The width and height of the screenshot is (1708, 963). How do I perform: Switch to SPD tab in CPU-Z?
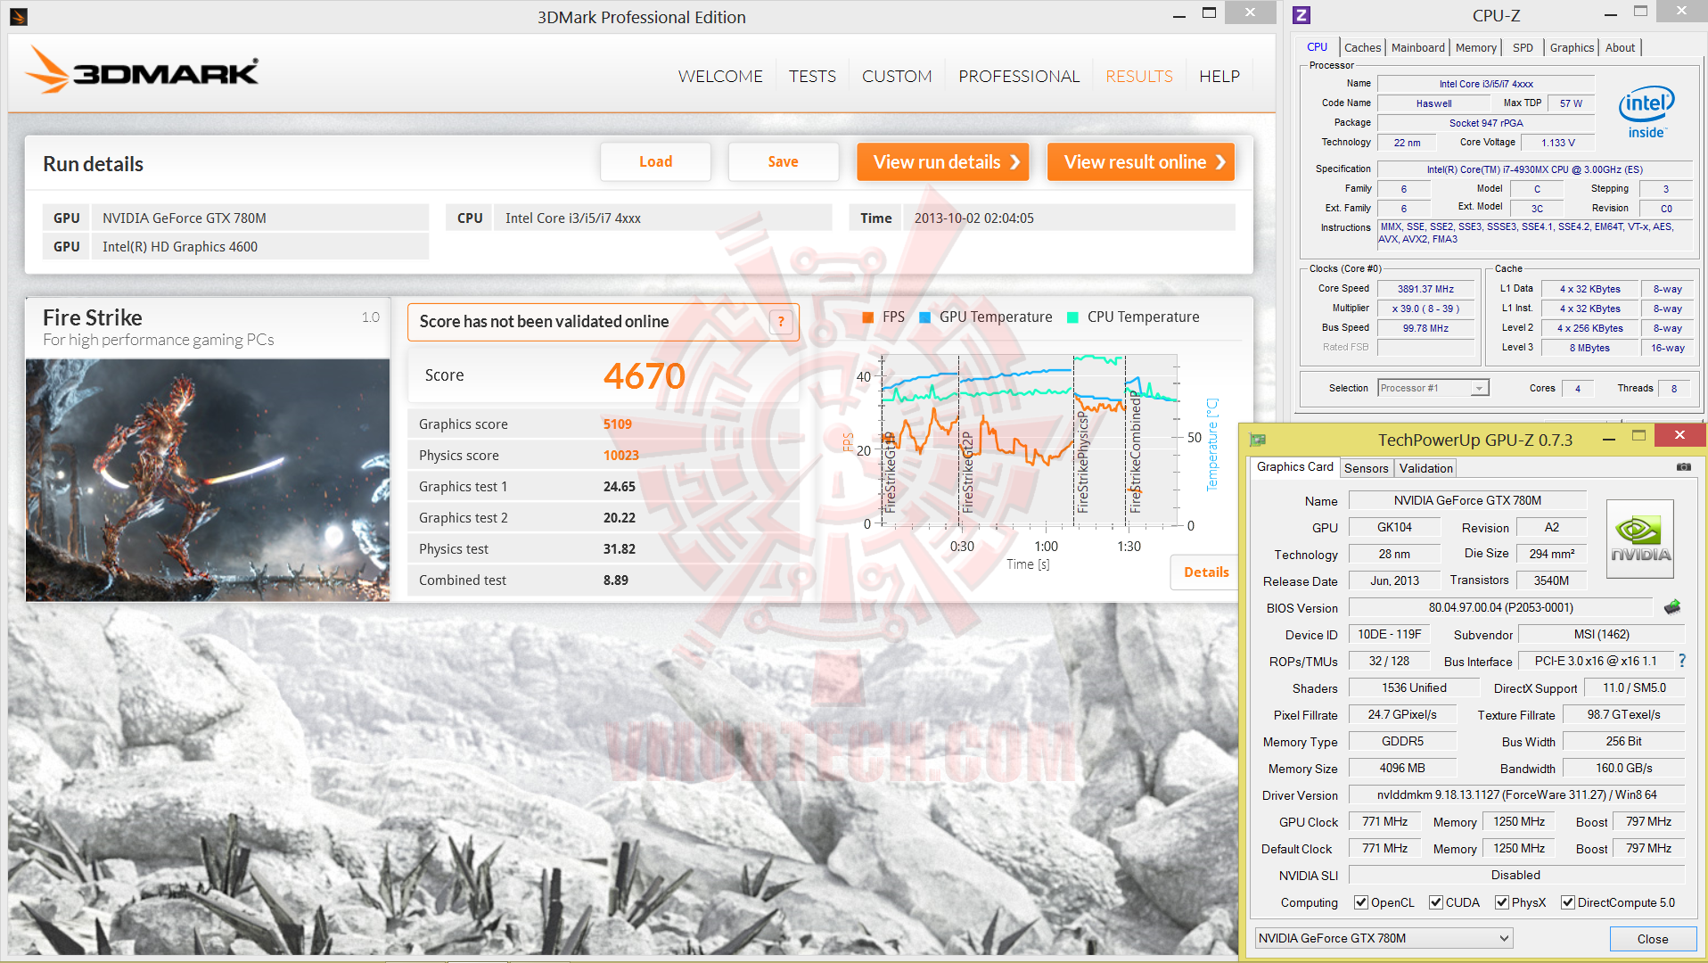pyautogui.click(x=1523, y=47)
